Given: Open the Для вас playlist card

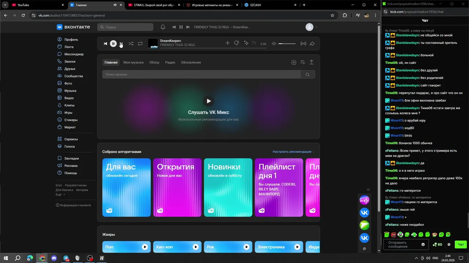Looking at the screenshot, I should (126, 187).
